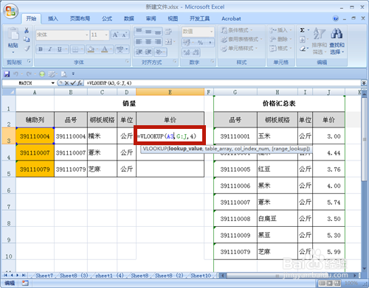Switch to the 页面布局 (Page Layout) tab
The width and height of the screenshot is (369, 288).
pyautogui.click(x=80, y=18)
